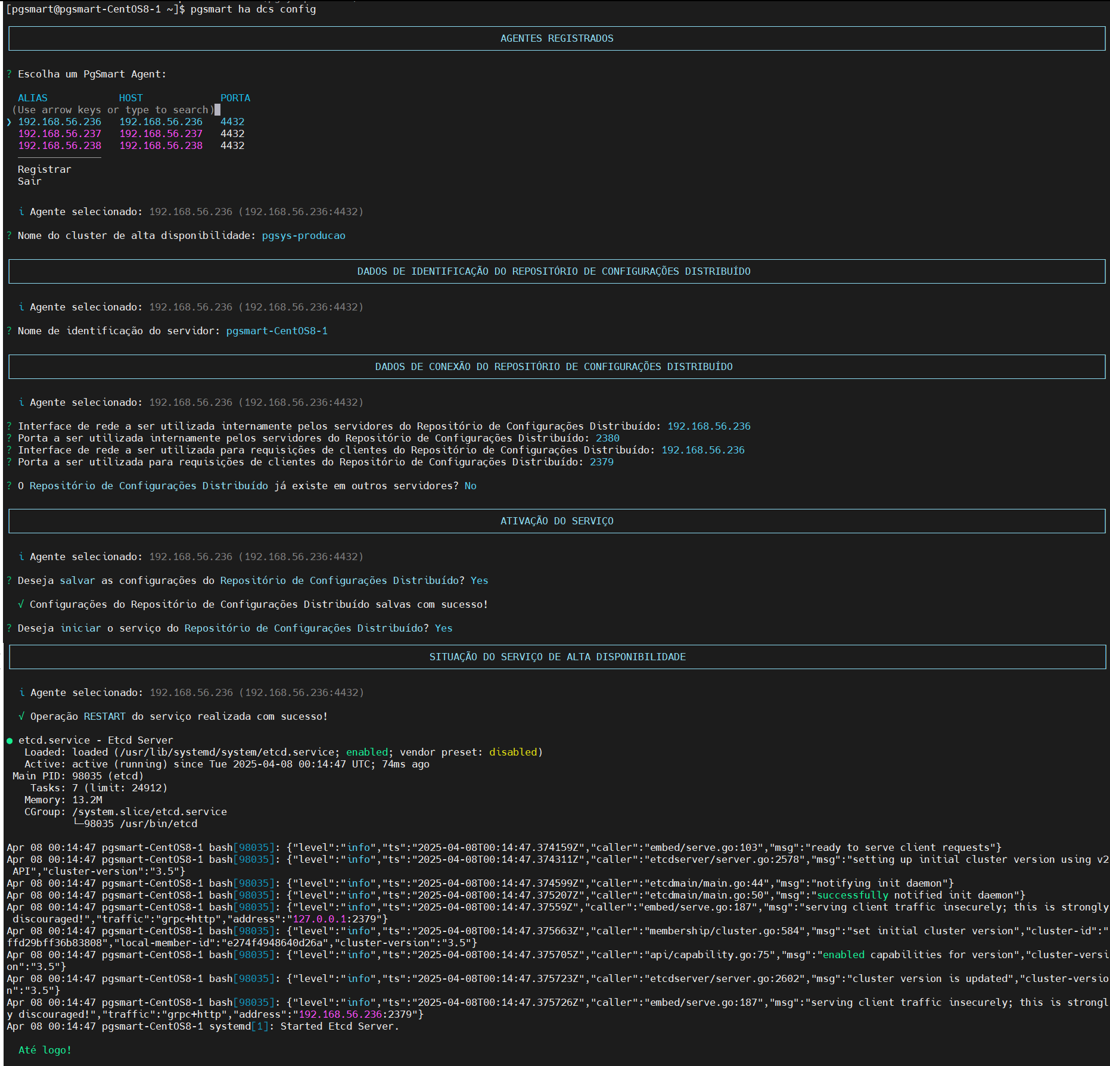Click the selection arrow beside 192.168.56.236
Screen dimensions: 1110x1066
[9, 122]
